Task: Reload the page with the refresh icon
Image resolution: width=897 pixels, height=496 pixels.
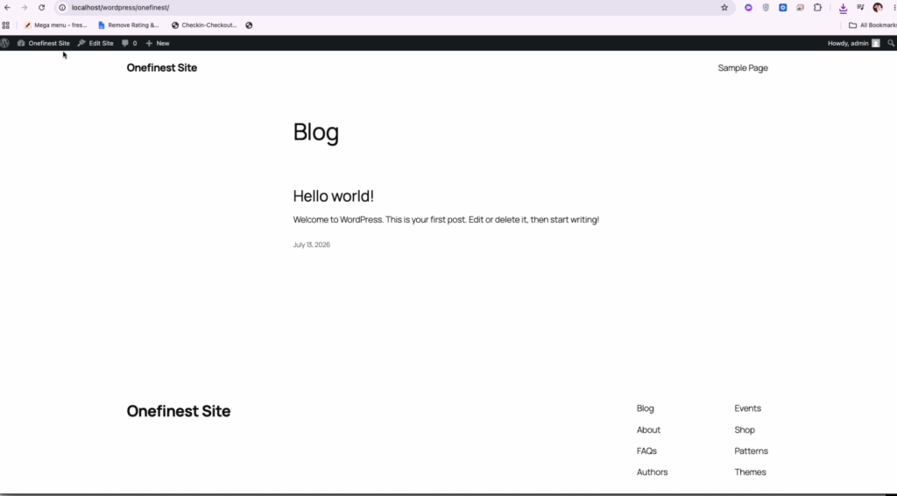Action: [41, 7]
